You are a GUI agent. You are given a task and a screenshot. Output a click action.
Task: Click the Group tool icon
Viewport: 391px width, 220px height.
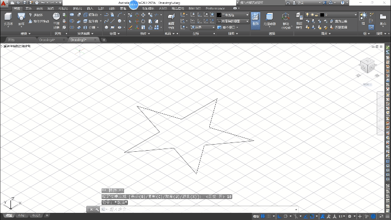tap(364, 19)
